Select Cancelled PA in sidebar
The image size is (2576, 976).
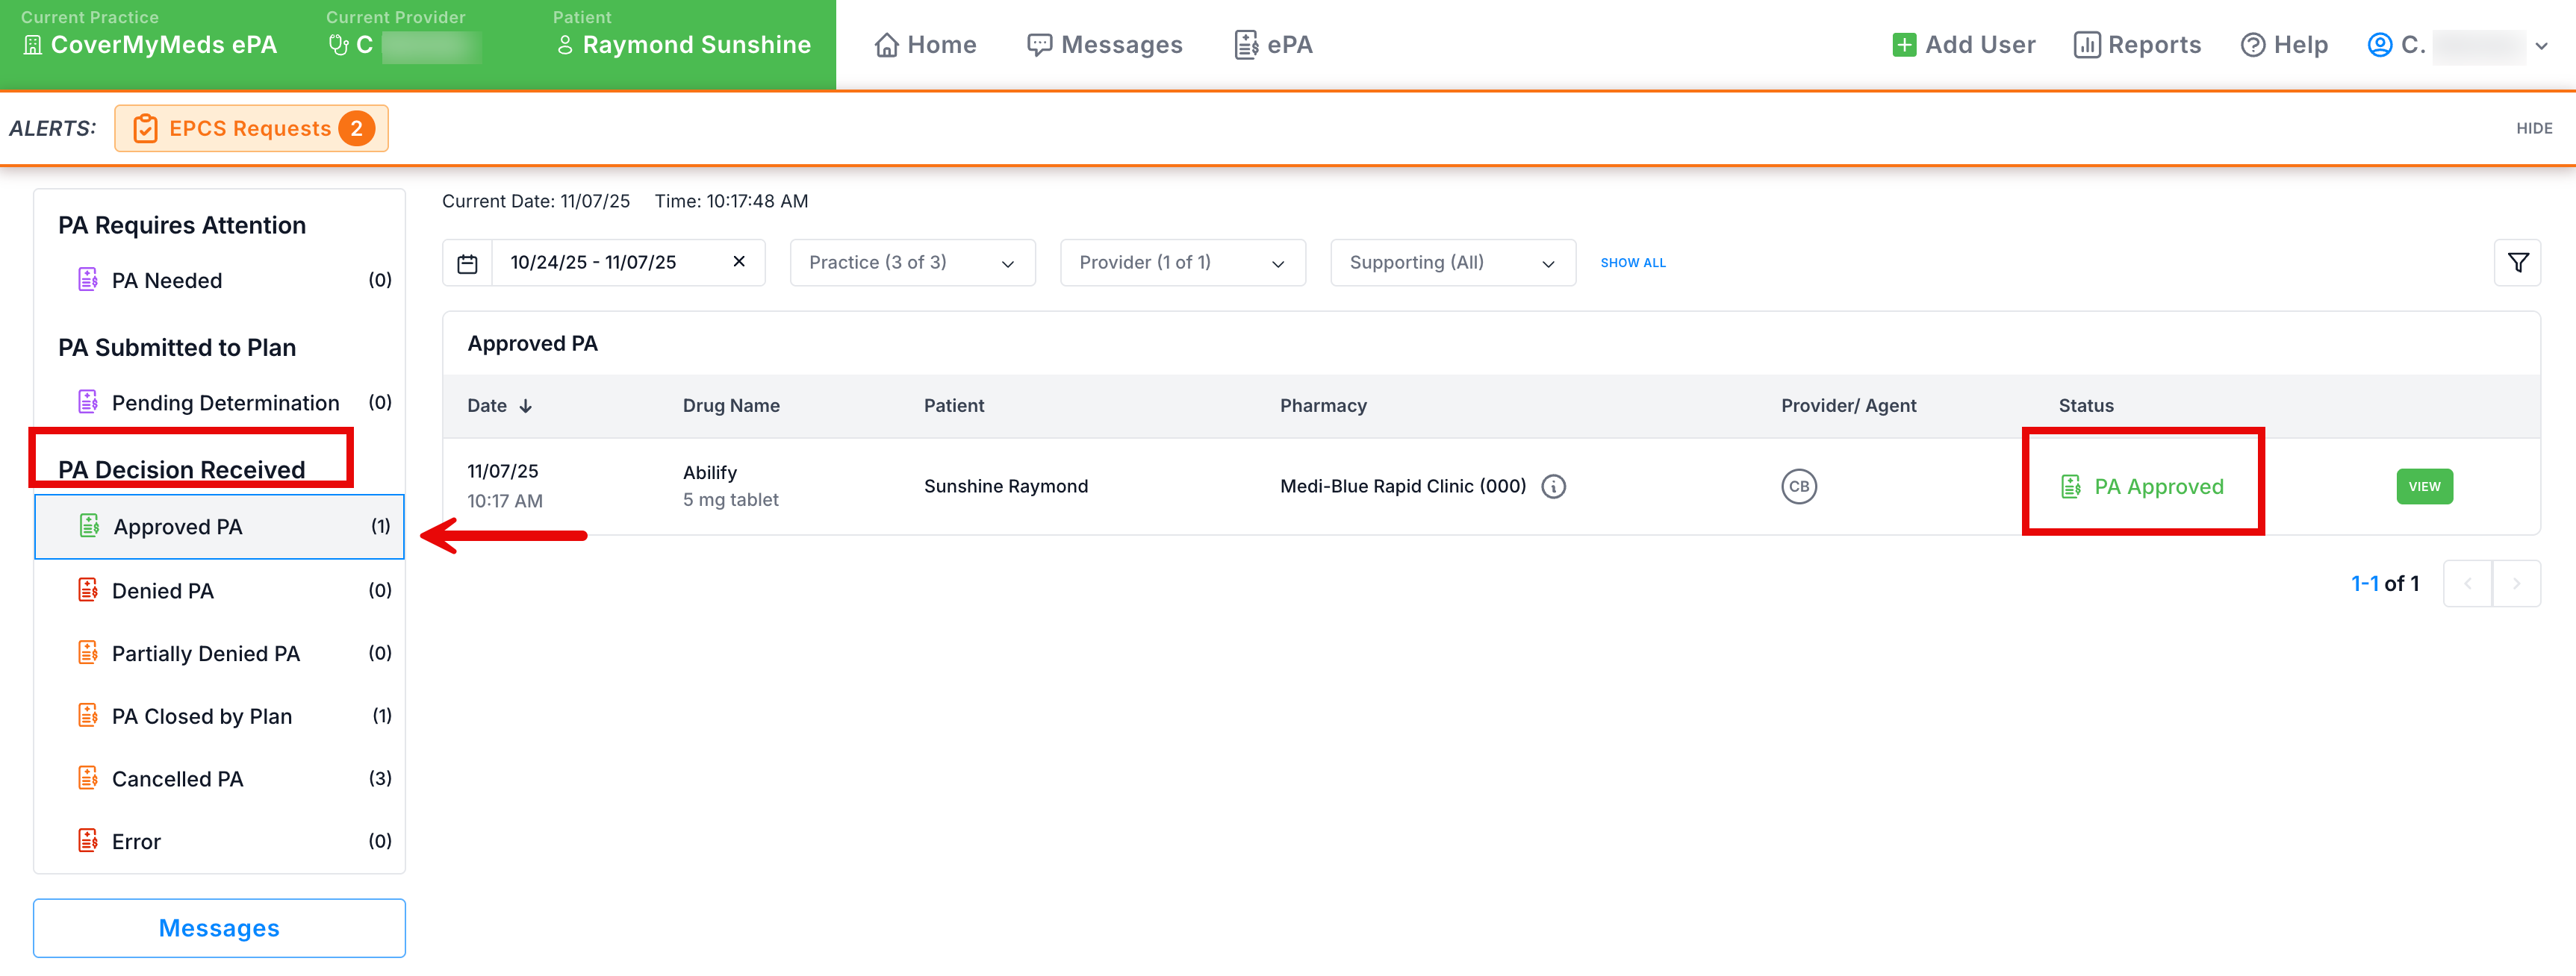coord(177,778)
